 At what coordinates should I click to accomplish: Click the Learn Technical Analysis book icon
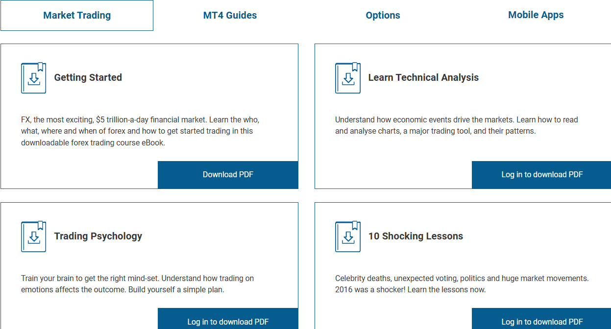point(347,78)
